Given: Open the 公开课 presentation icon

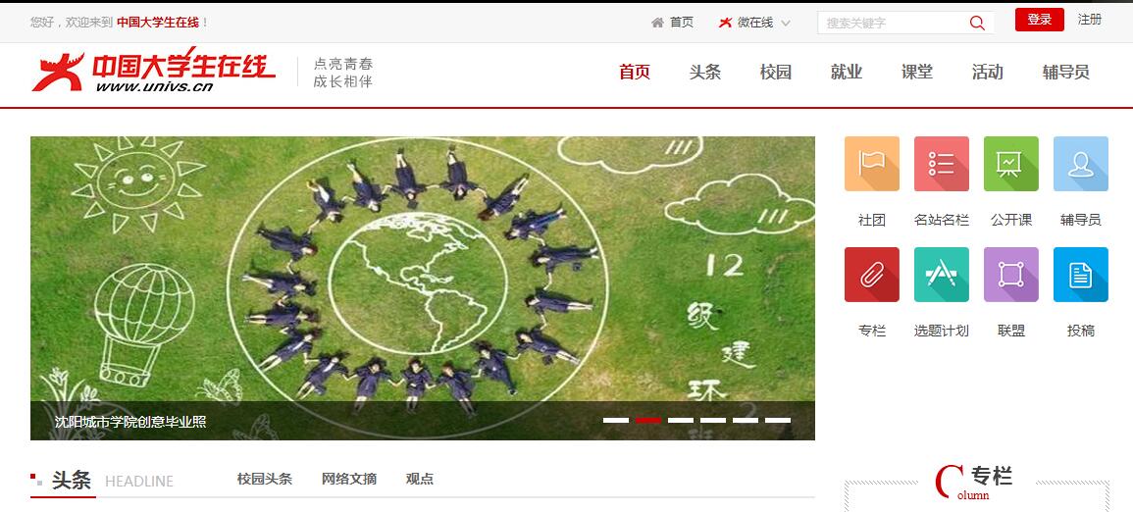Looking at the screenshot, I should pyautogui.click(x=1011, y=164).
